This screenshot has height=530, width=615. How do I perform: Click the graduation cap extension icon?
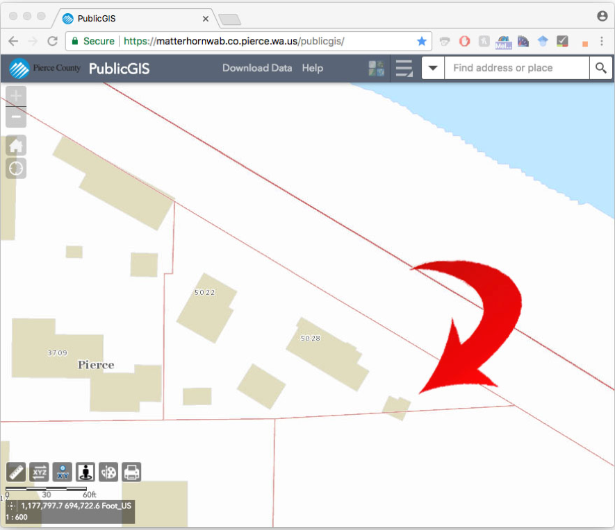pyautogui.click(x=543, y=41)
